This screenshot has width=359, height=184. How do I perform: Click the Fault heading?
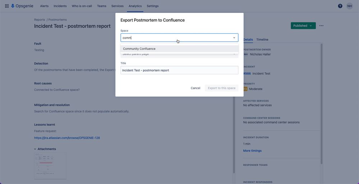click(x=38, y=43)
